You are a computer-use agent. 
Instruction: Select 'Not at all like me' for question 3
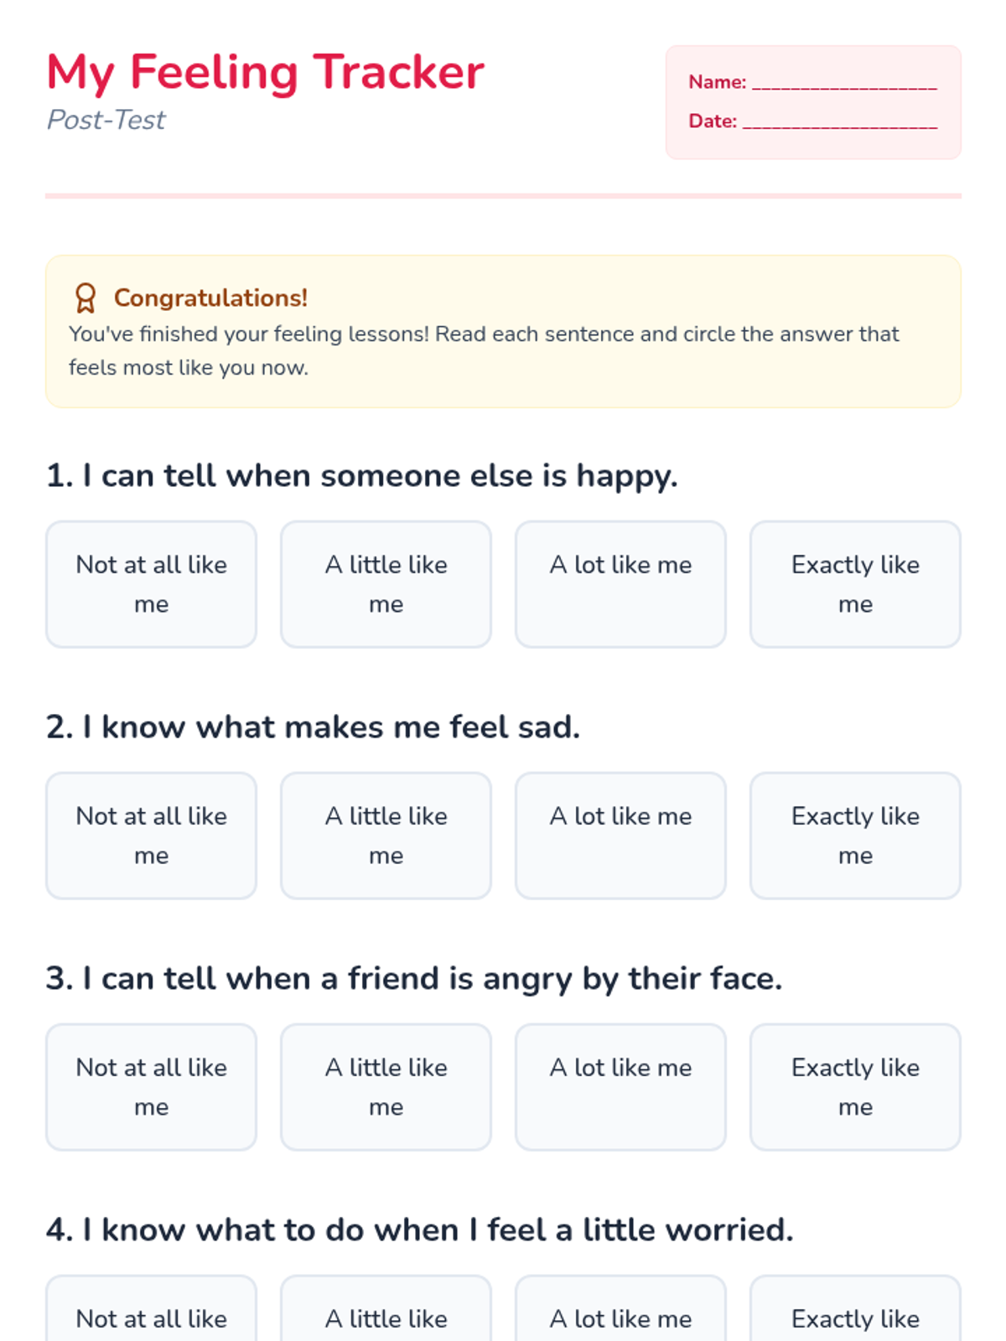(151, 1087)
